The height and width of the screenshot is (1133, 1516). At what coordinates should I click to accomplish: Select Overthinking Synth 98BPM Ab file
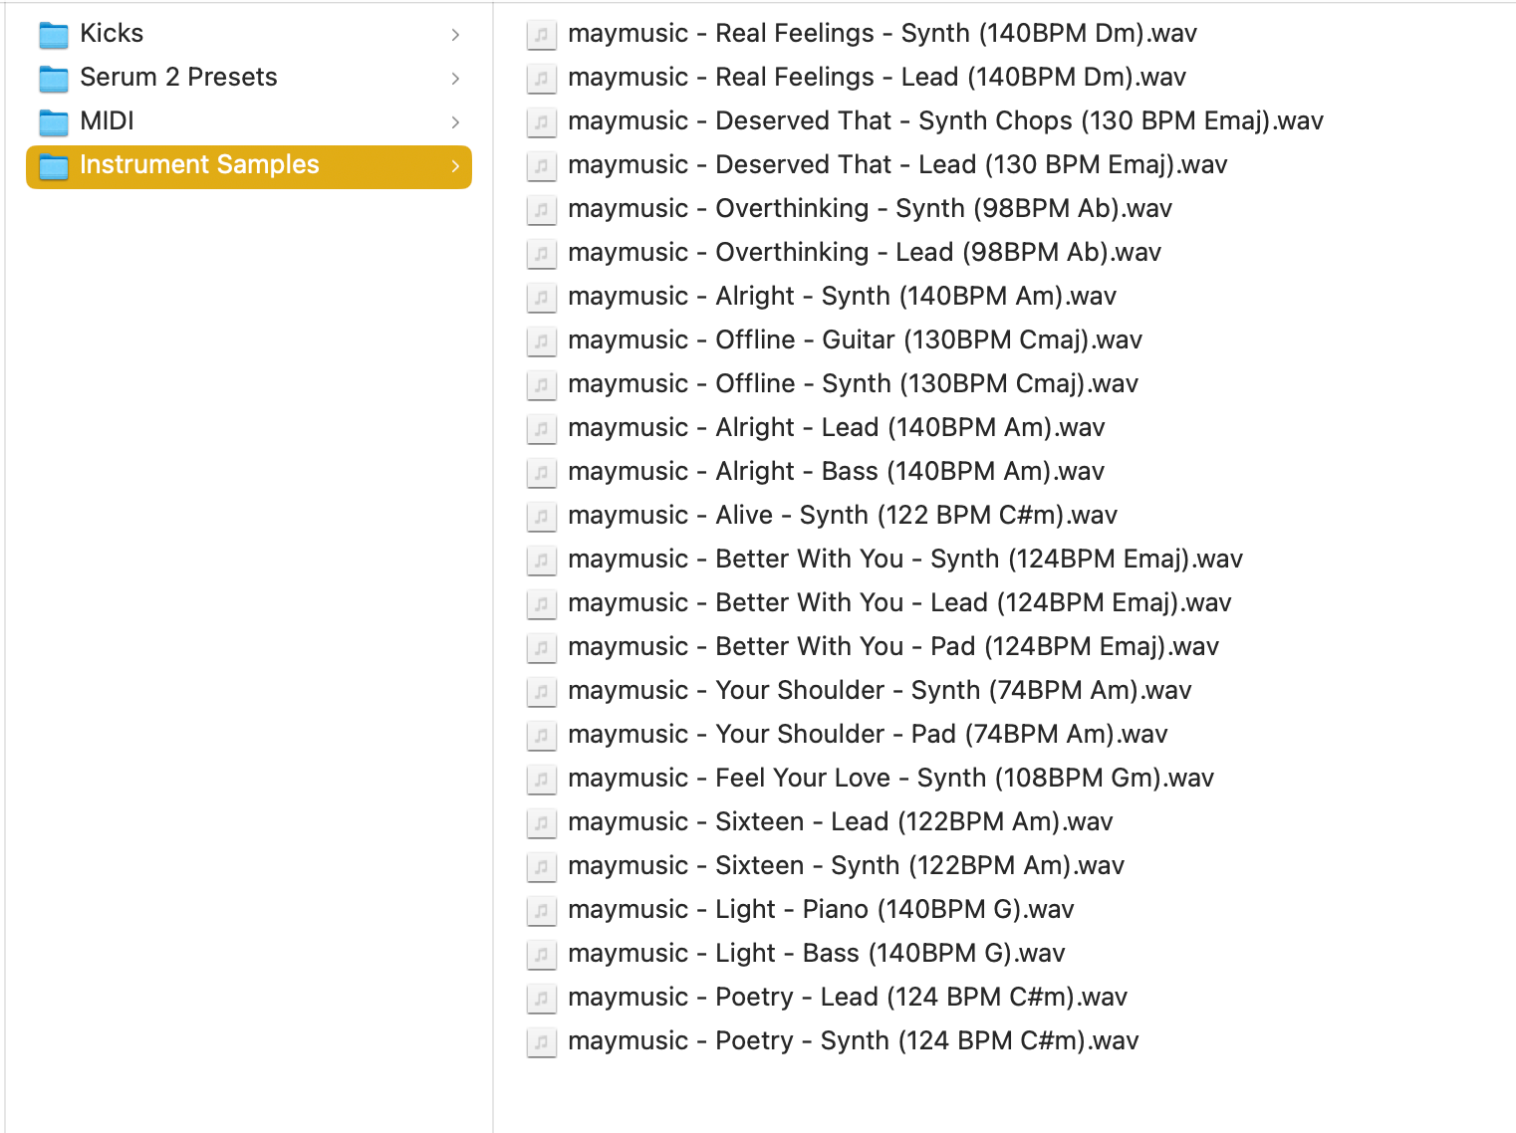click(870, 209)
